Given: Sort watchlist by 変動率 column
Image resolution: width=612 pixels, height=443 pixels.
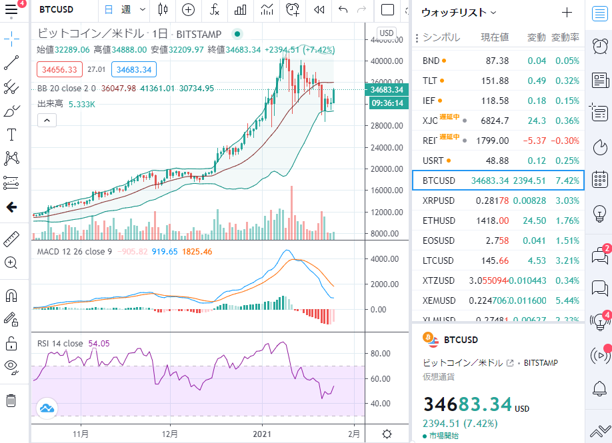Looking at the screenshot, I should pos(565,37).
